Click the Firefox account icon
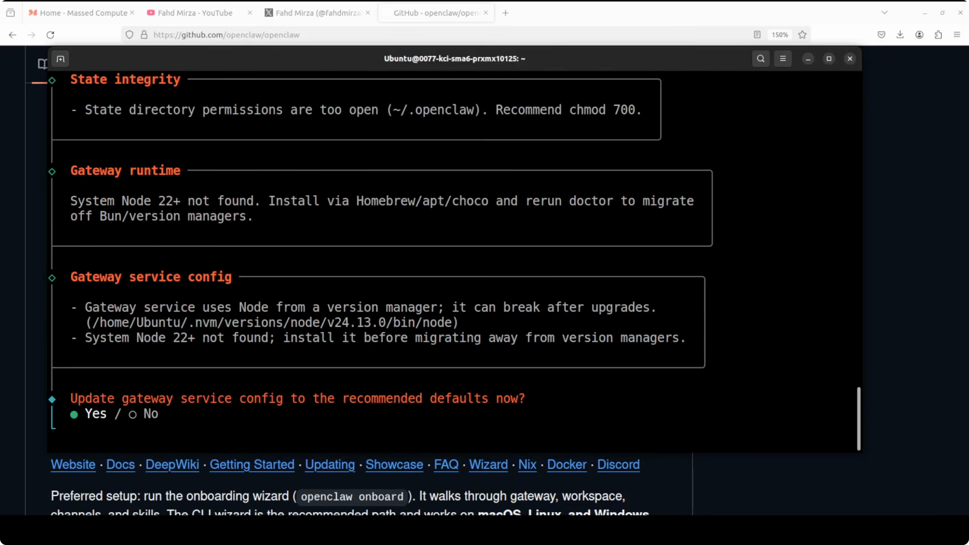The image size is (969, 545). 919,34
